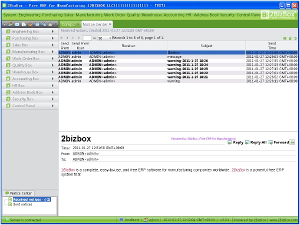Image resolution: width=300 pixels, height=225 pixels.
Task: Open the Manufacturing menu in menu bar
Action: tap(89, 14)
